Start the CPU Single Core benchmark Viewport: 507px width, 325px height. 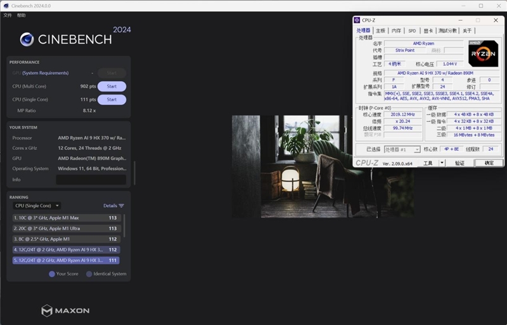pyautogui.click(x=112, y=100)
